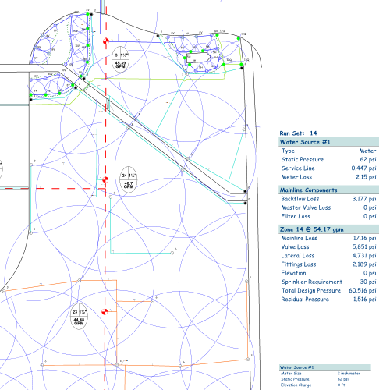390x390 pixels.
Task: Click the Mainline Components header
Action: pos(328,190)
